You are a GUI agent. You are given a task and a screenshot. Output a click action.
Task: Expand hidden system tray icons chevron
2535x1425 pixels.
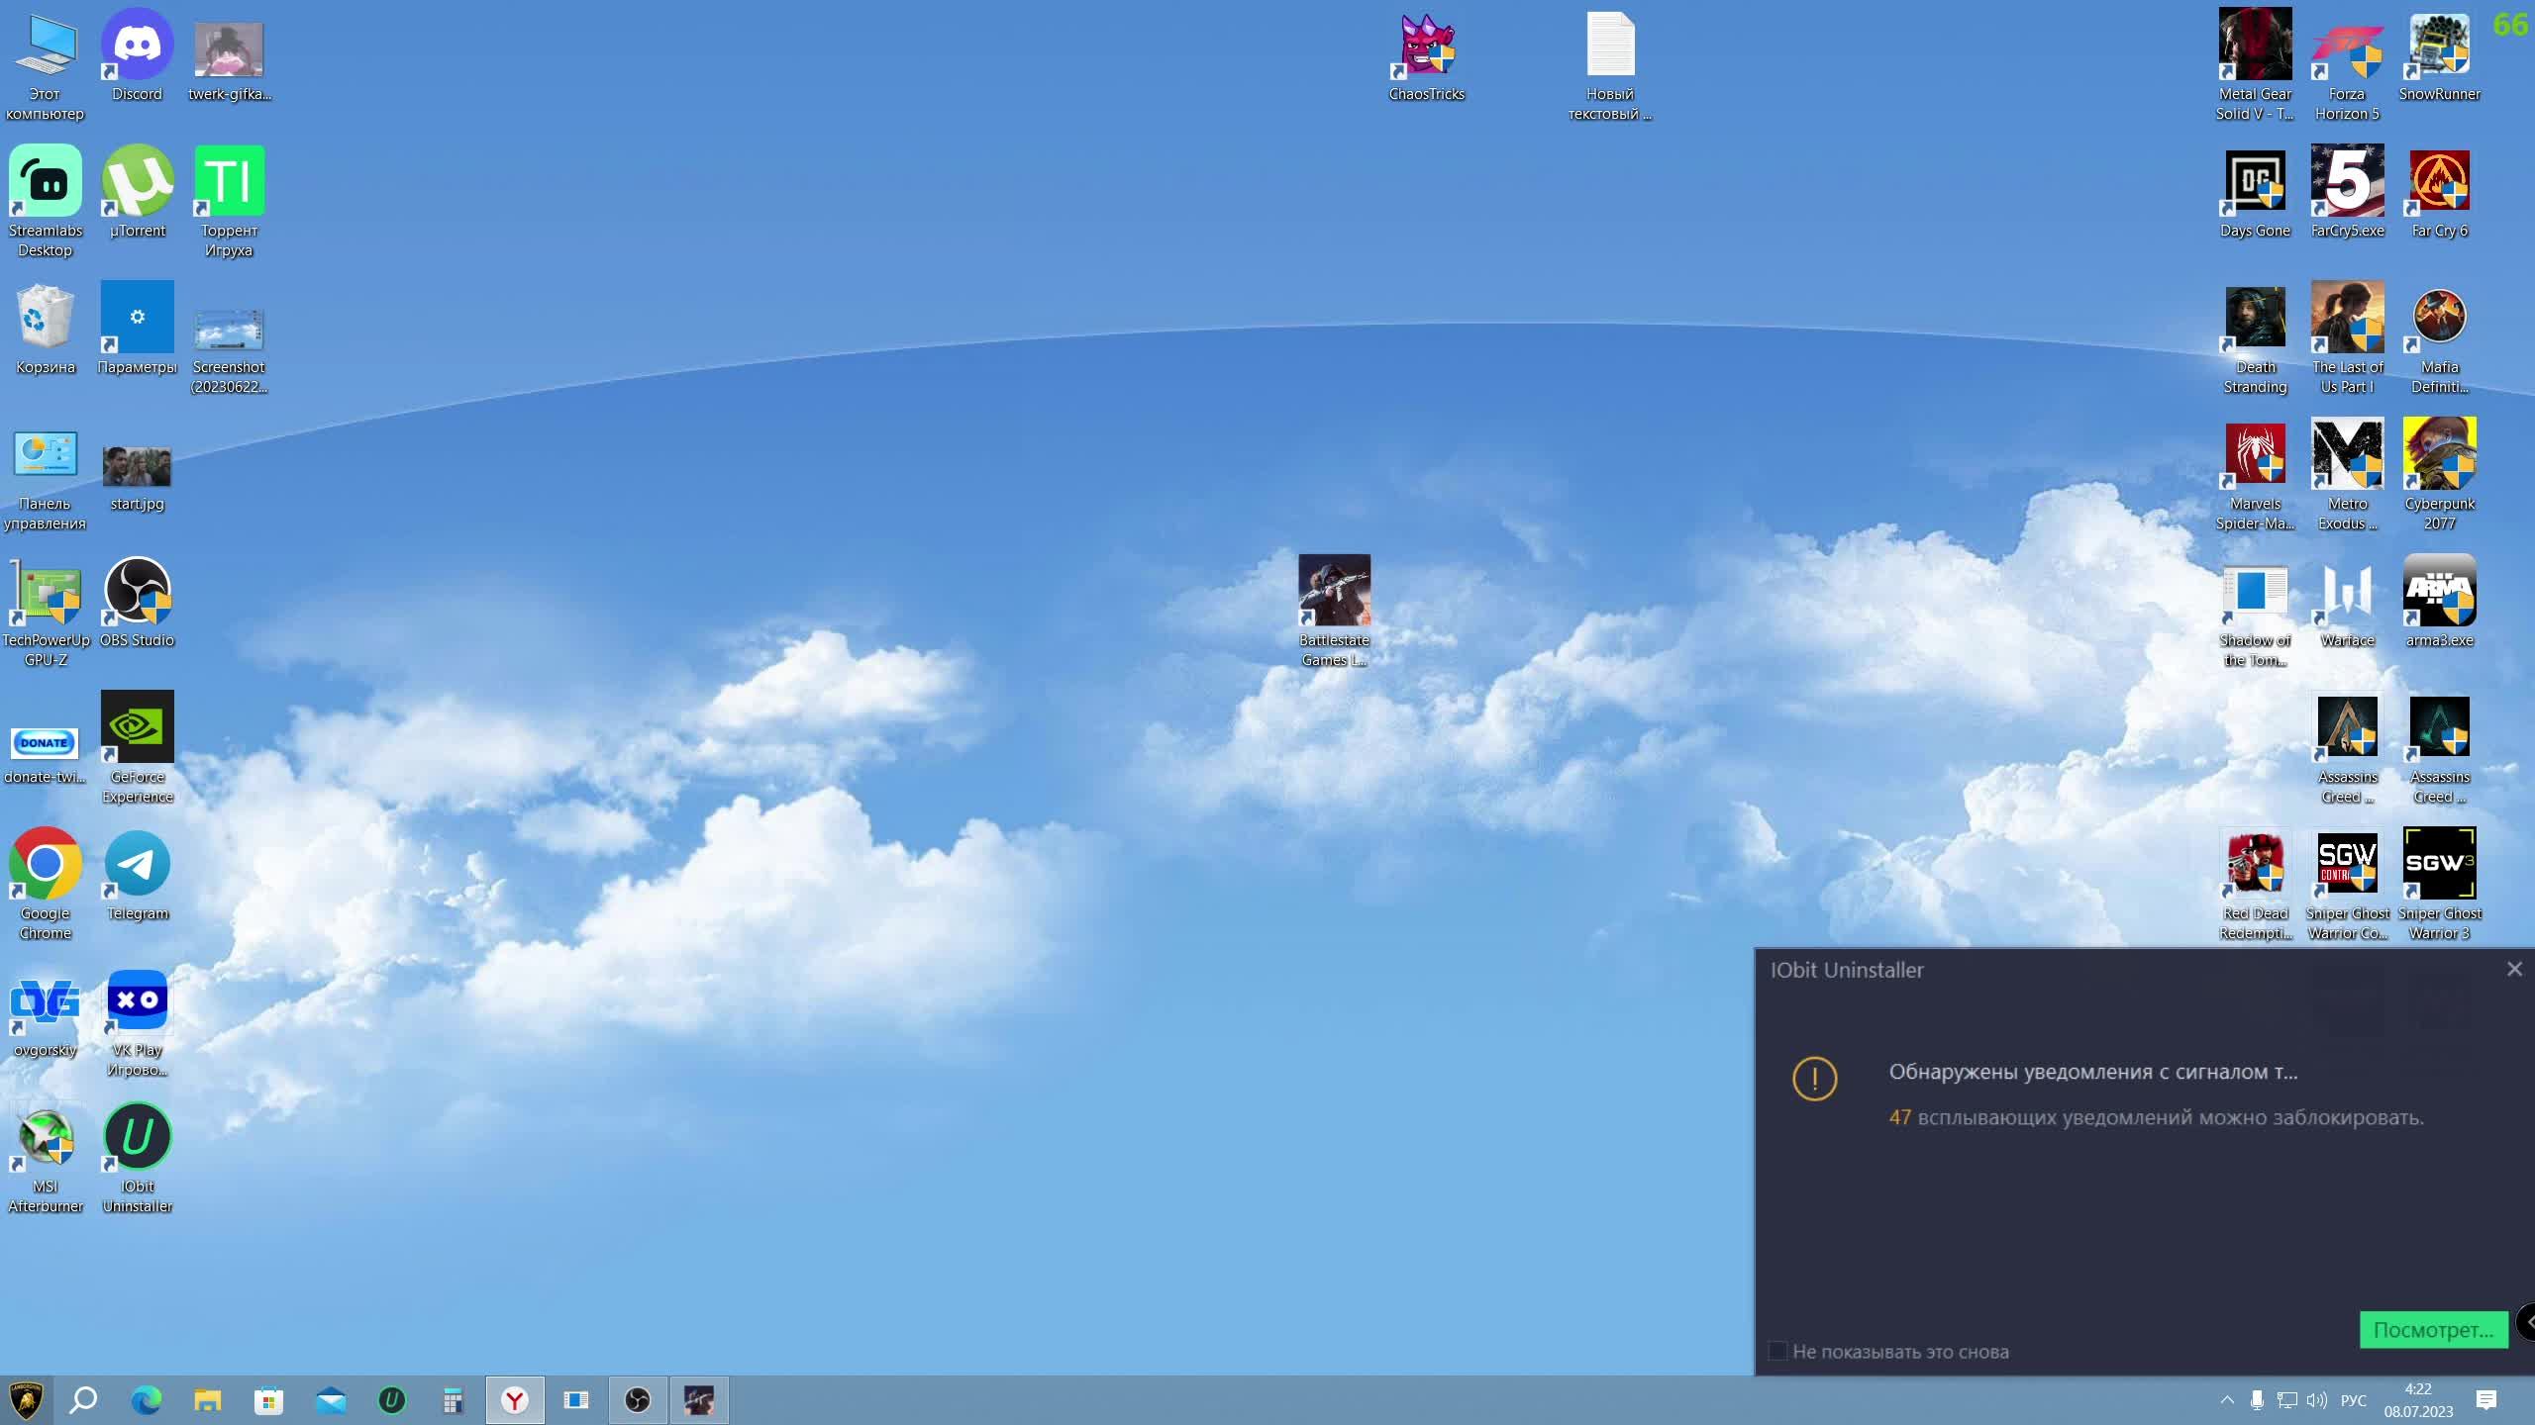tap(2227, 1400)
